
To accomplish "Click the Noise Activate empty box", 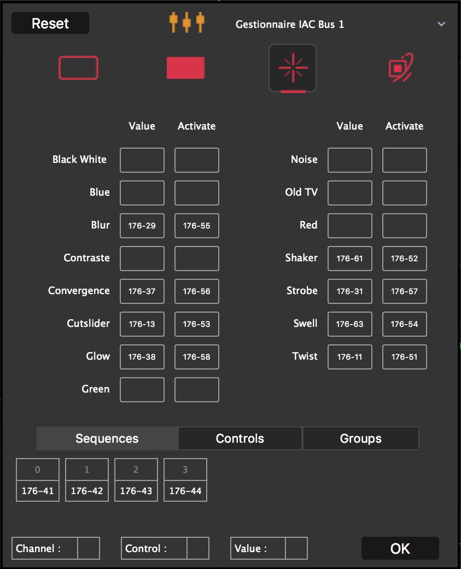I will point(405,160).
